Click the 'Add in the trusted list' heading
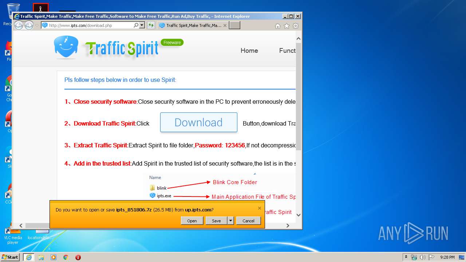This screenshot has height=262, width=466. point(102,163)
